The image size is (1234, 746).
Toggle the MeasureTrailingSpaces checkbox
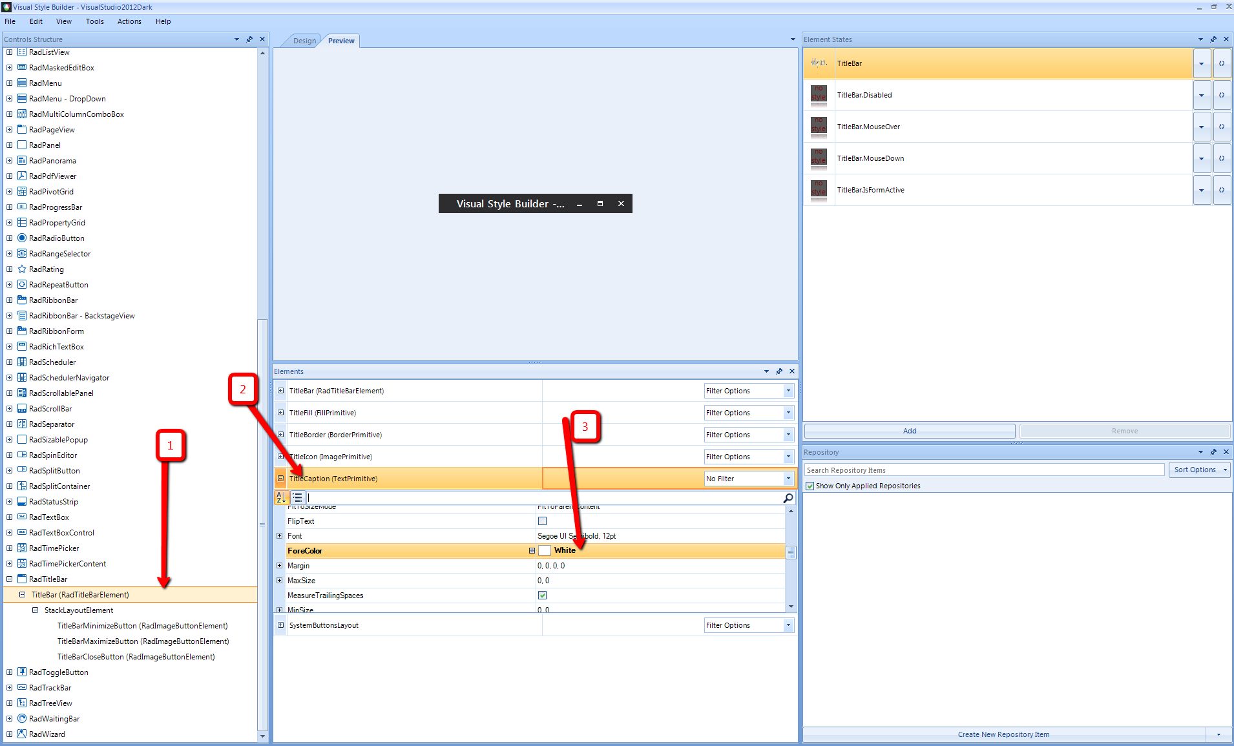coord(543,596)
